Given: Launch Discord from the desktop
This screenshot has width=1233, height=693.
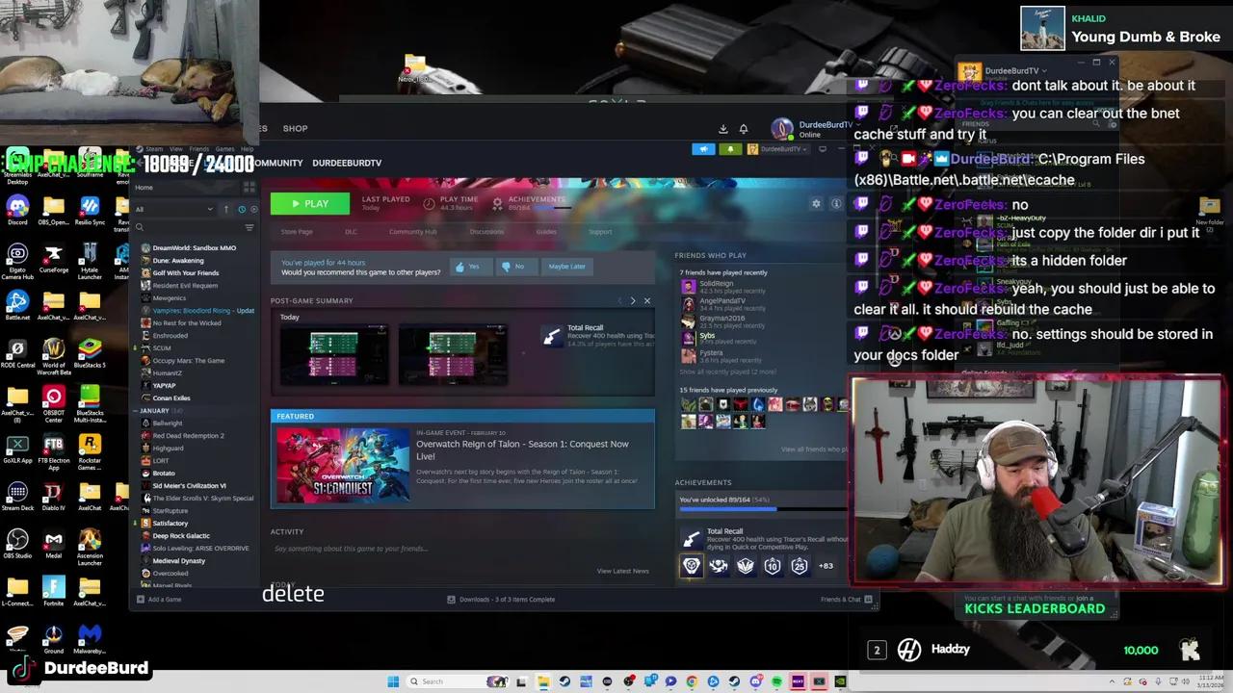Looking at the screenshot, I should (x=17, y=204).
